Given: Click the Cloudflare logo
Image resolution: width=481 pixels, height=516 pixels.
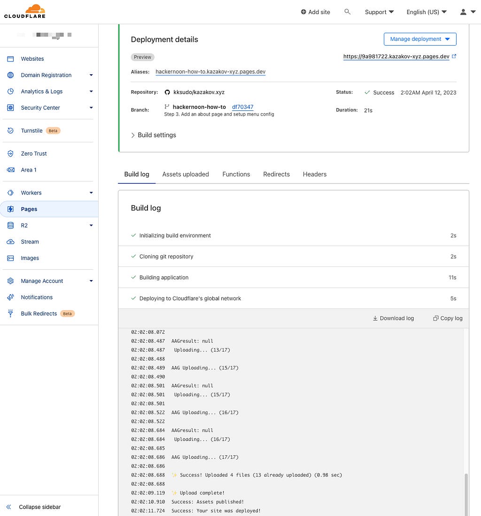Looking at the screenshot, I should [x=25, y=12].
